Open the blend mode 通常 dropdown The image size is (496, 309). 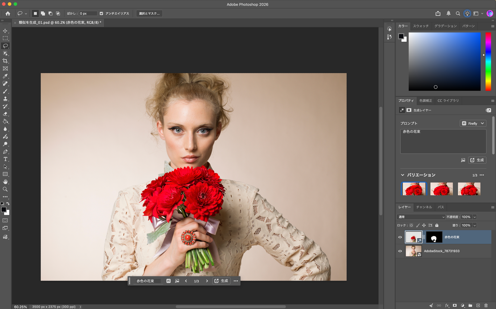pos(421,217)
